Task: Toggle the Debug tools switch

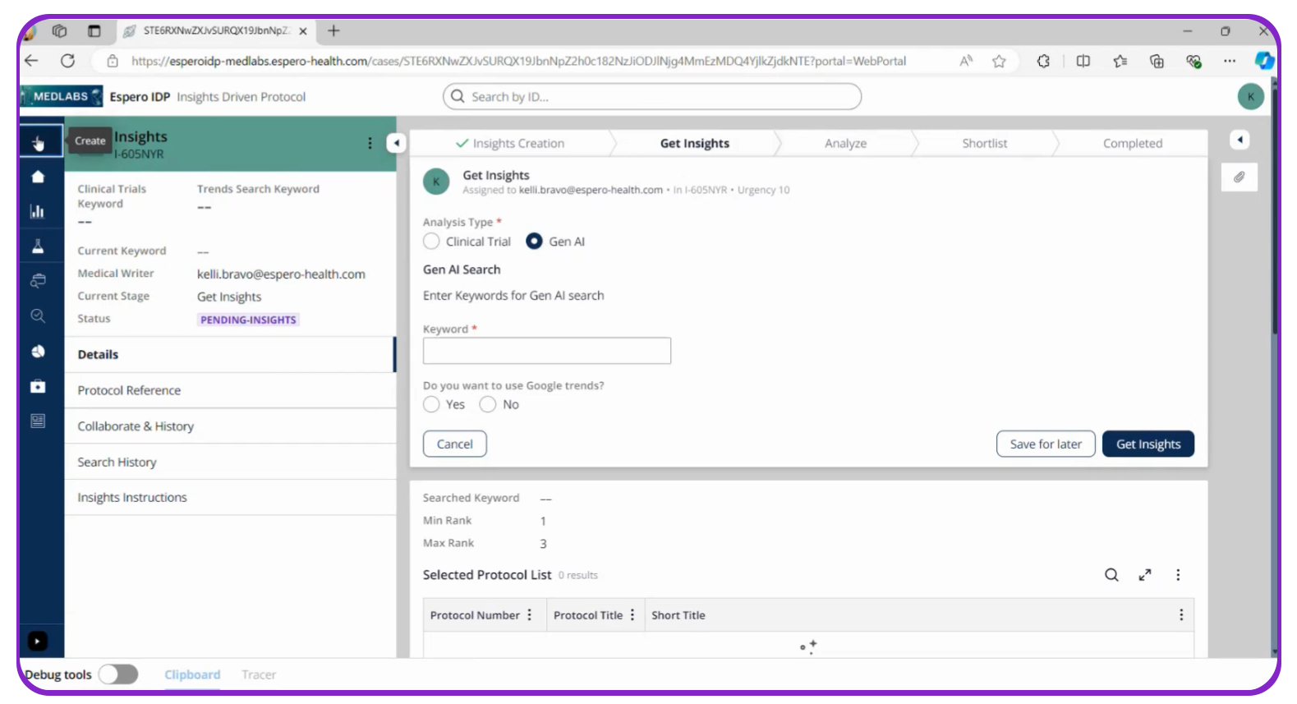Action: (118, 674)
